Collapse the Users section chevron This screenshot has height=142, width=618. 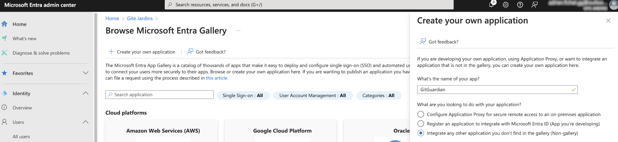pos(86,122)
